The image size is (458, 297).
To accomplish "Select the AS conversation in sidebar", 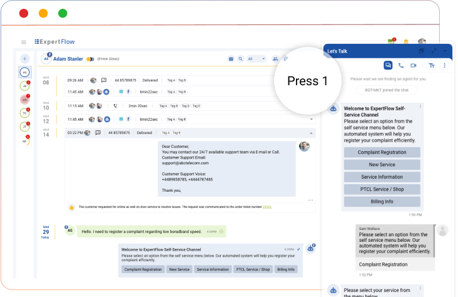I will coord(25,72).
